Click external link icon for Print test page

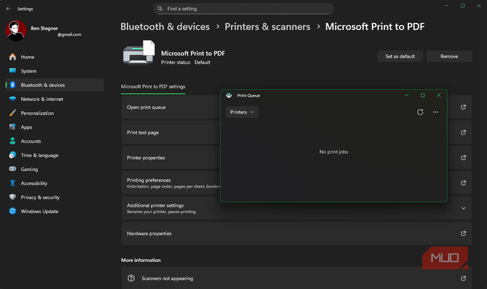point(463,132)
